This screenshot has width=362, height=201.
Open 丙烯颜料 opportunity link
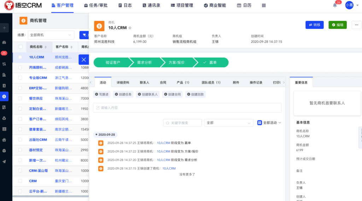click(37, 68)
